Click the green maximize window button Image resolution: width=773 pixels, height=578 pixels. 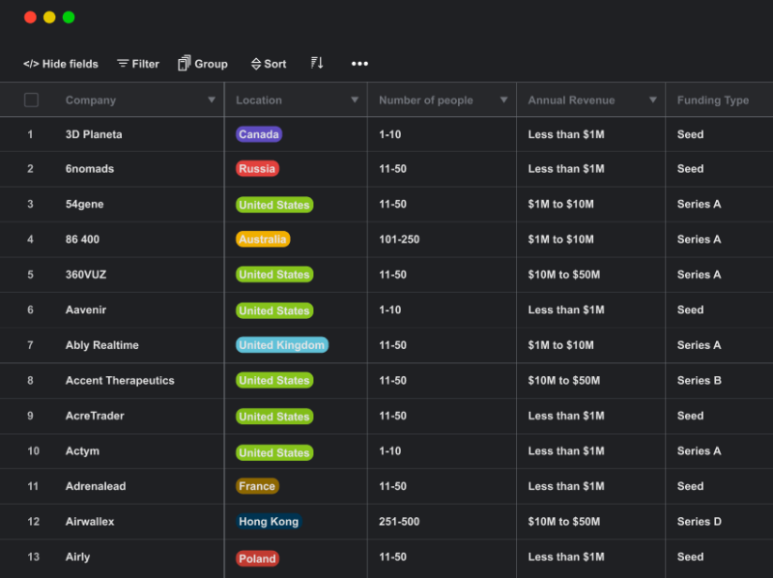69,17
